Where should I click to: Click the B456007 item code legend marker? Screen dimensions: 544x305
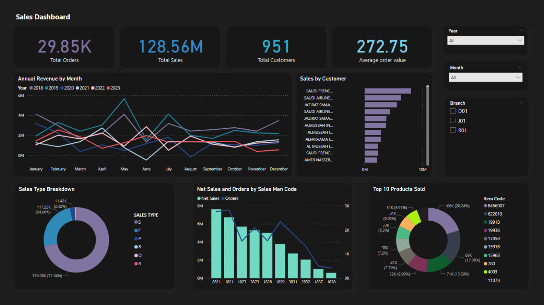click(485, 206)
